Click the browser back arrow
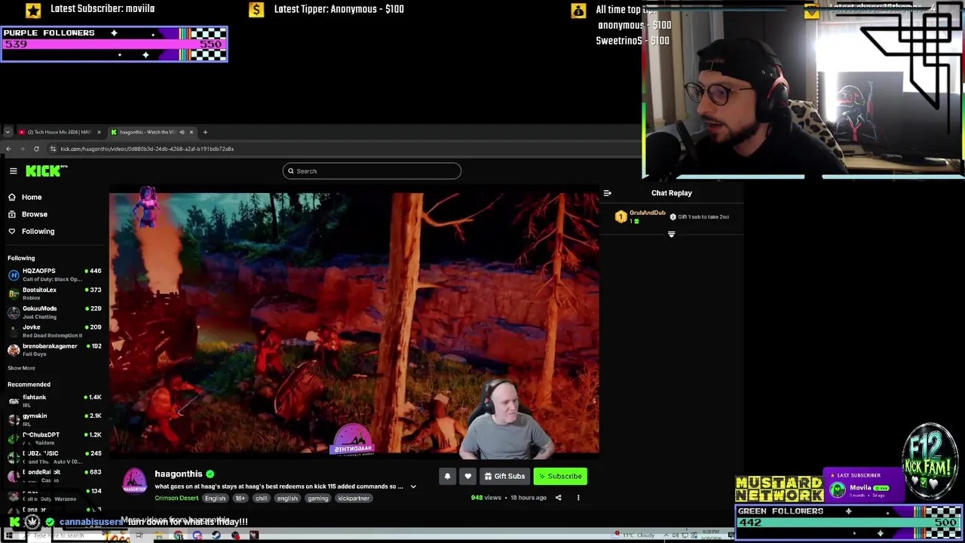 [8, 149]
